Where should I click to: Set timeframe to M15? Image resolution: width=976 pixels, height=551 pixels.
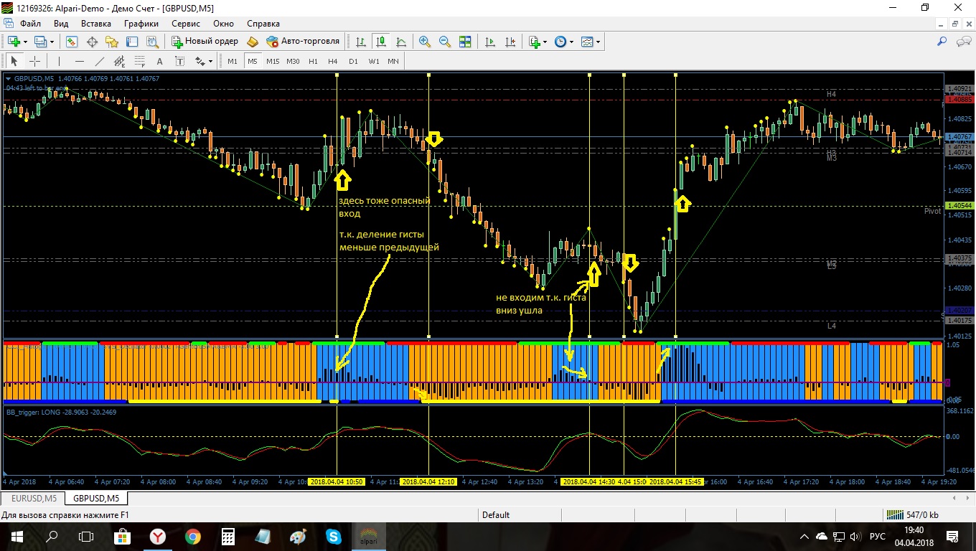[273, 61]
